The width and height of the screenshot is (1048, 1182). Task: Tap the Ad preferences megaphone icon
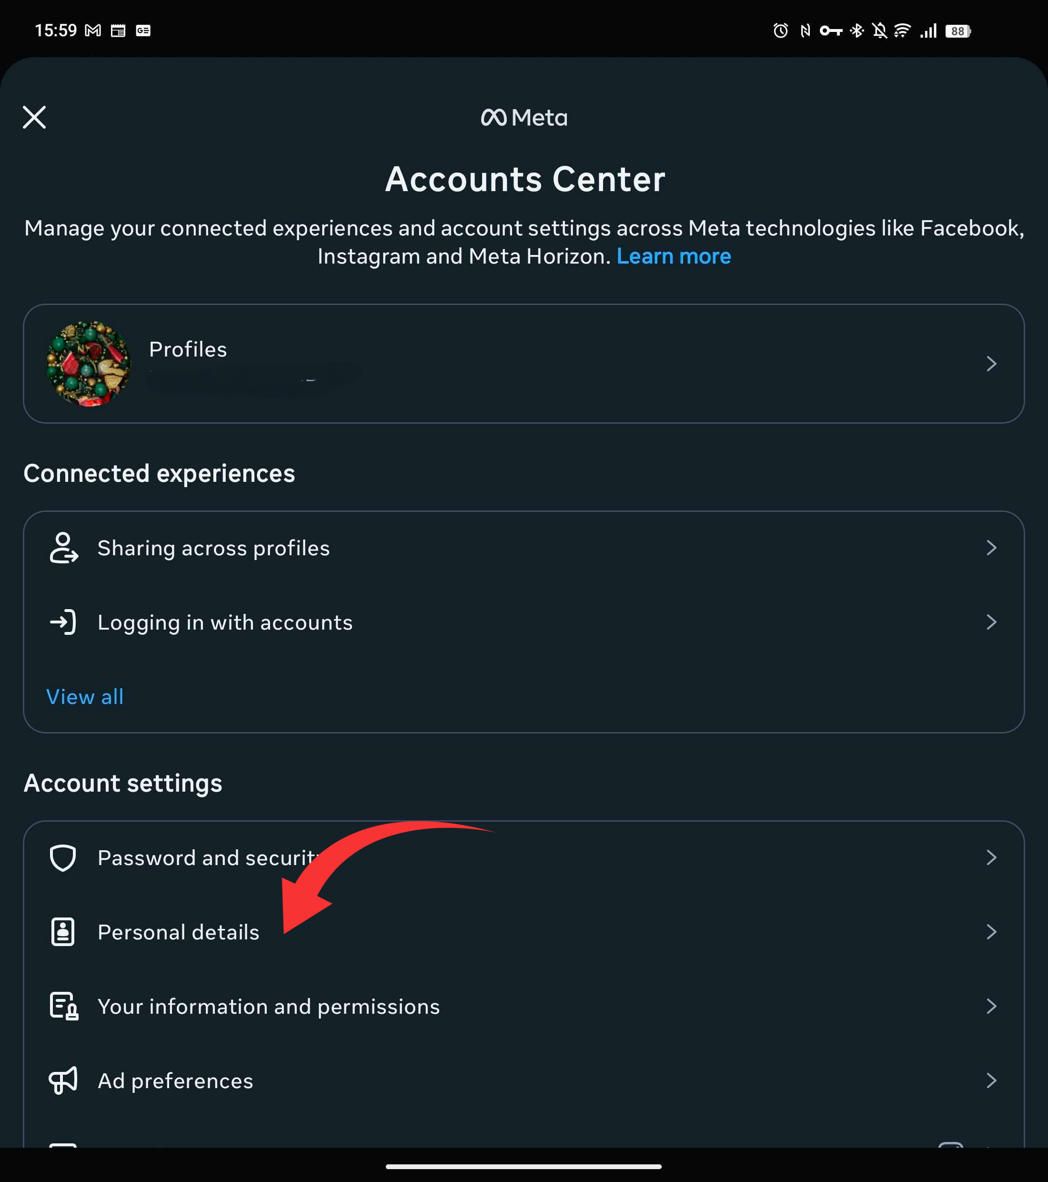(63, 1080)
